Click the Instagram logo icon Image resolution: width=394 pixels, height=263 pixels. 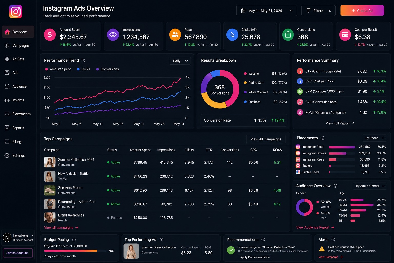pos(16,12)
